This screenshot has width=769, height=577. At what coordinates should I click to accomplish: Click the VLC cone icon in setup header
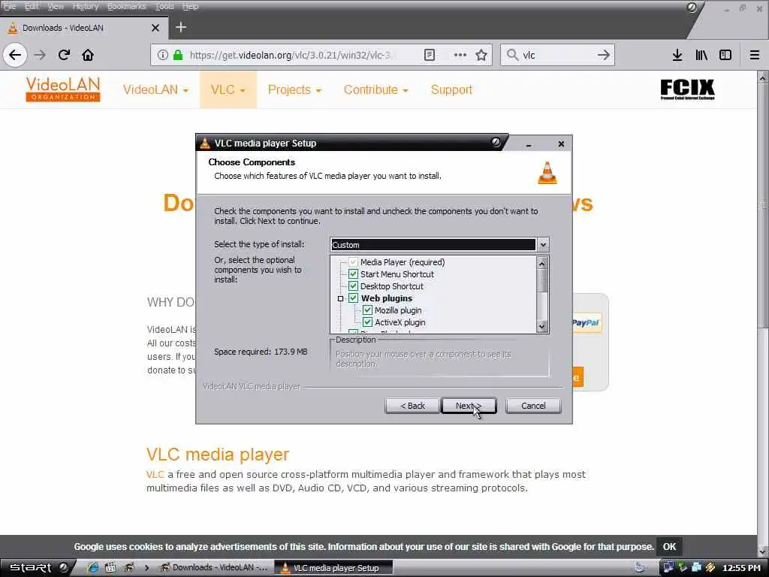tap(547, 173)
